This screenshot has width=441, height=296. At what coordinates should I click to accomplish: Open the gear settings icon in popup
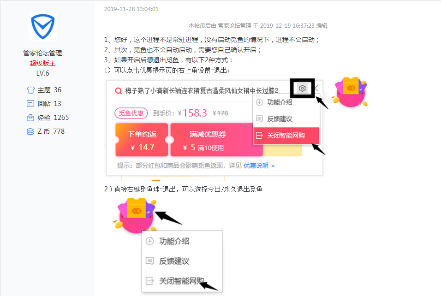[x=302, y=88]
